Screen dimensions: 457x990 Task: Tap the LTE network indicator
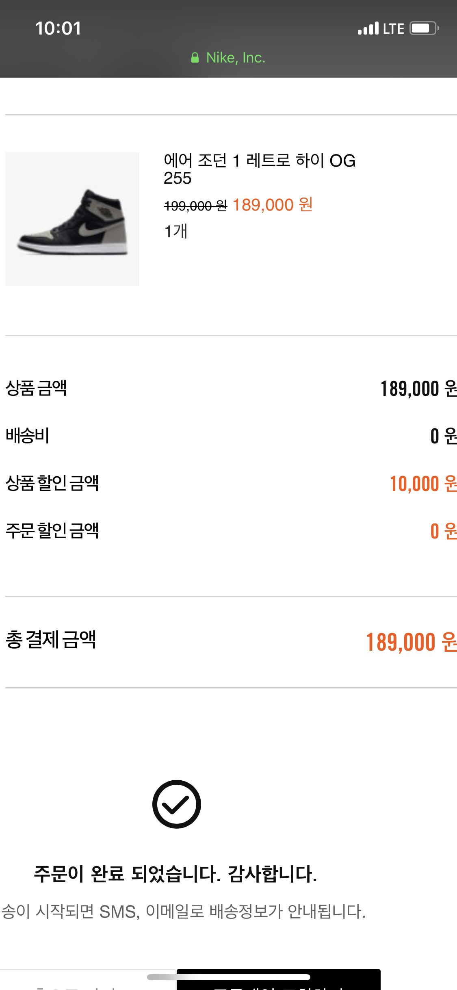tap(393, 28)
